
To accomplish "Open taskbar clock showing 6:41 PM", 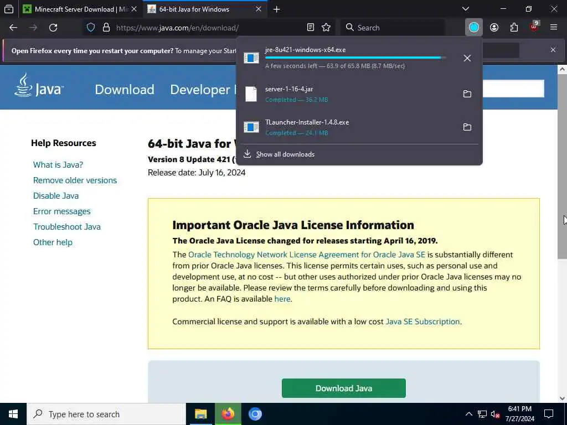I will [x=519, y=414].
